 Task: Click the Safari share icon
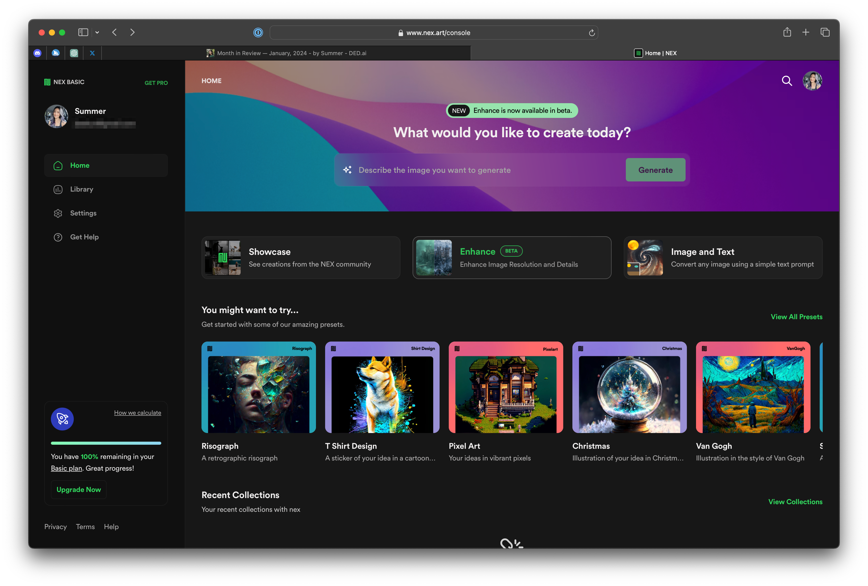[787, 33]
